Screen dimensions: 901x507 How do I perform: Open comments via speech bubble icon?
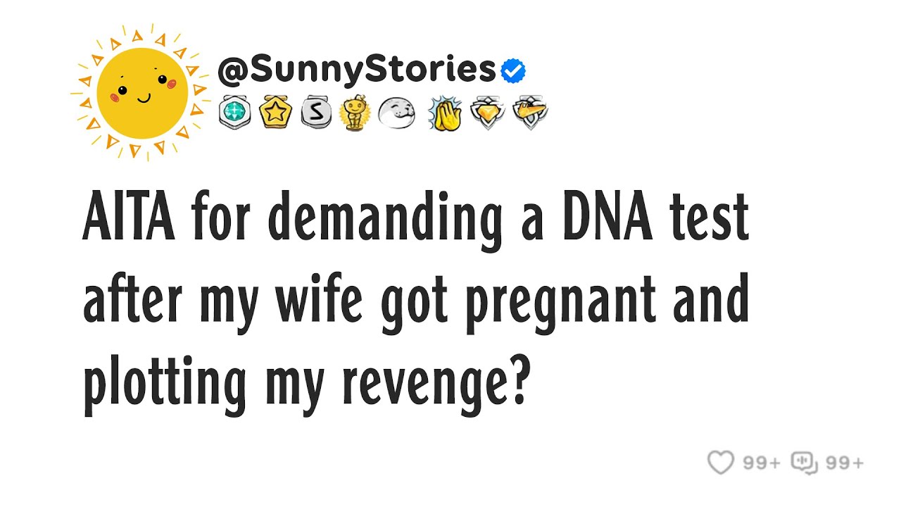805,463
